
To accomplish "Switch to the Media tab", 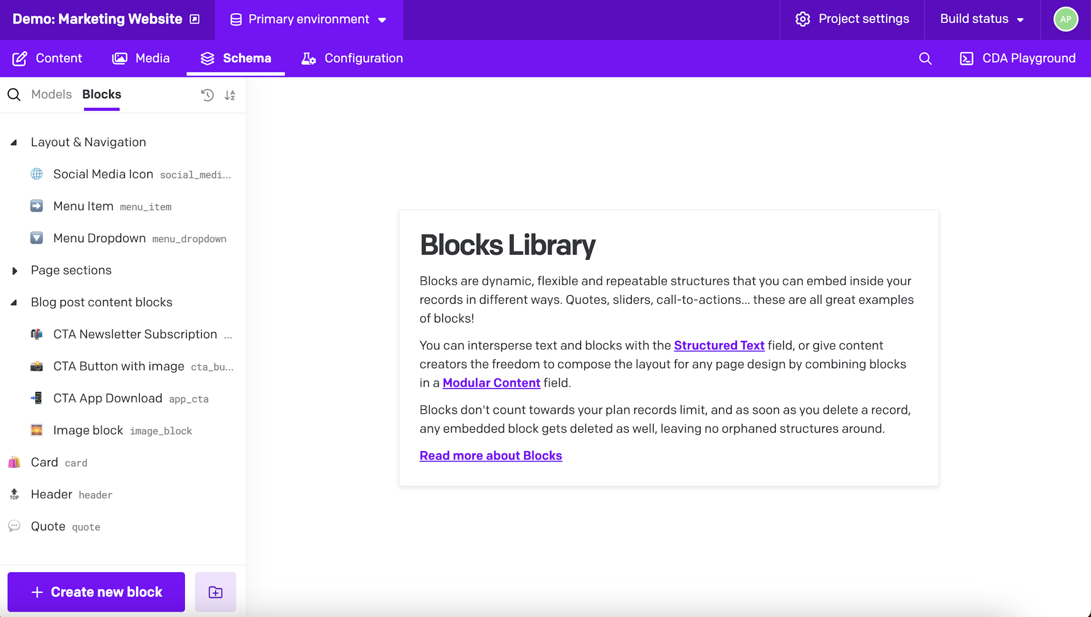I will (x=141, y=58).
